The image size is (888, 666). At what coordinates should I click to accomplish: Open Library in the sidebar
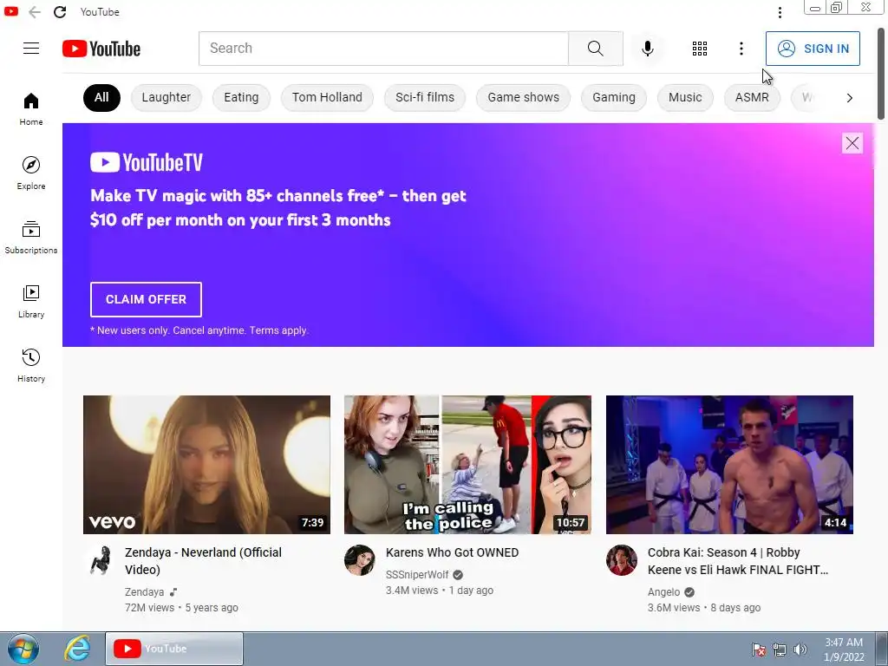[x=31, y=301]
